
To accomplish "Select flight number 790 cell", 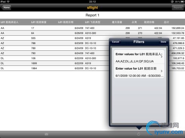I will tap(33, 53).
